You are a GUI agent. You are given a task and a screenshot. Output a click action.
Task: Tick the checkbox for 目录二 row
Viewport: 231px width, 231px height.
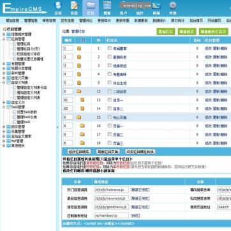(109, 108)
